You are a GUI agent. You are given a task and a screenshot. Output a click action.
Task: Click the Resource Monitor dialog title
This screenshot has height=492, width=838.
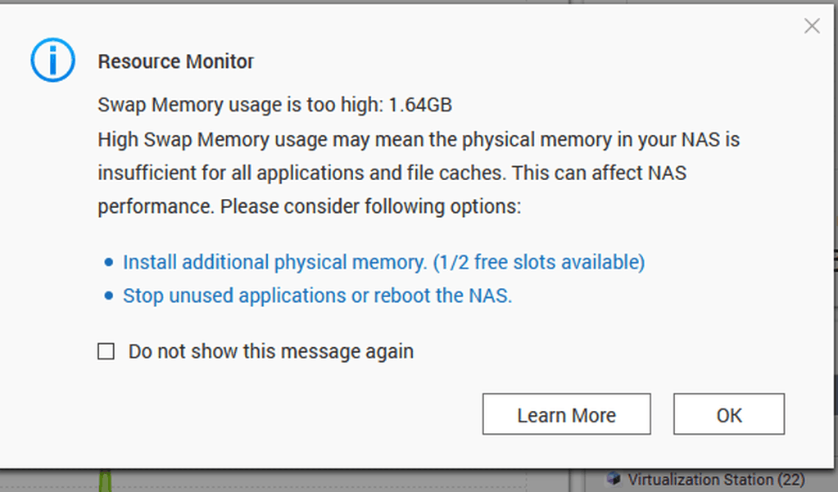point(176,61)
